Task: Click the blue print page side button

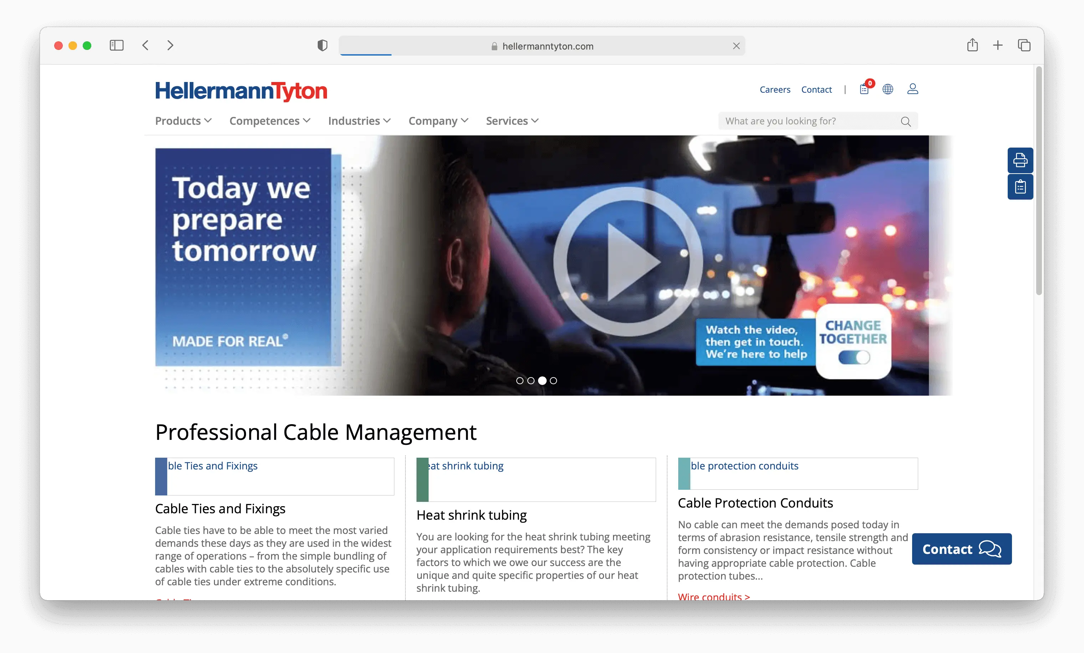Action: (1020, 160)
